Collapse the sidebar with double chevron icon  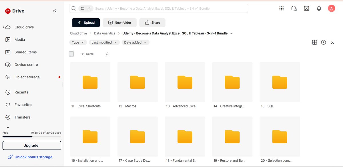[x=54, y=11]
